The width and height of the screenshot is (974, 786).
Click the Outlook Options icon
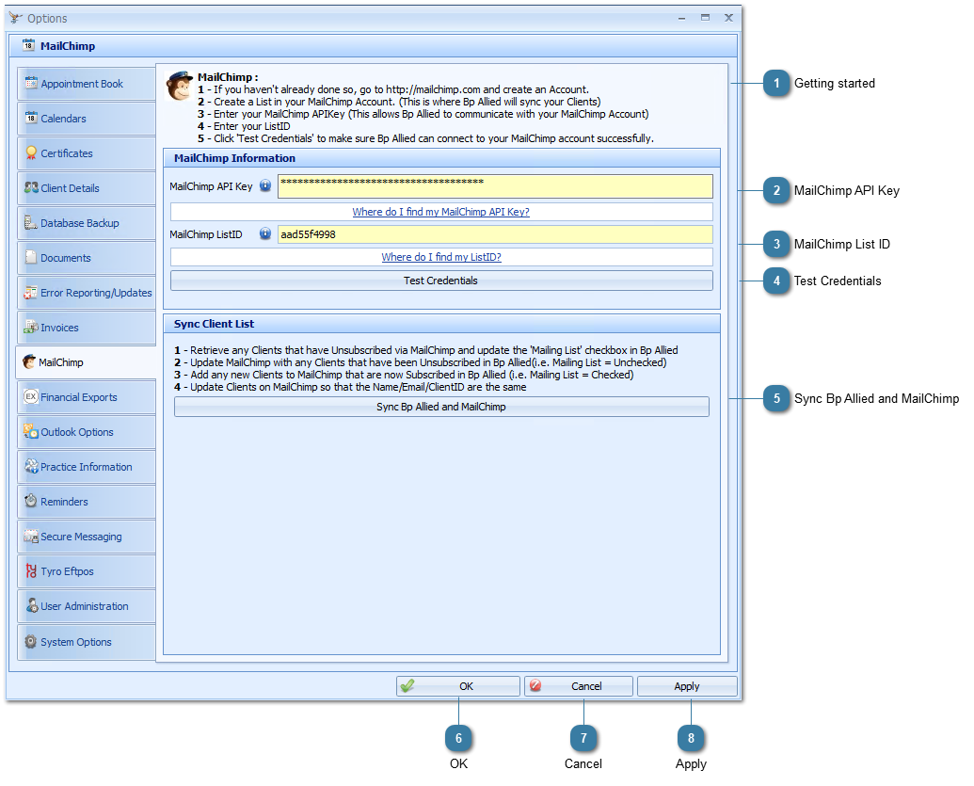point(30,431)
